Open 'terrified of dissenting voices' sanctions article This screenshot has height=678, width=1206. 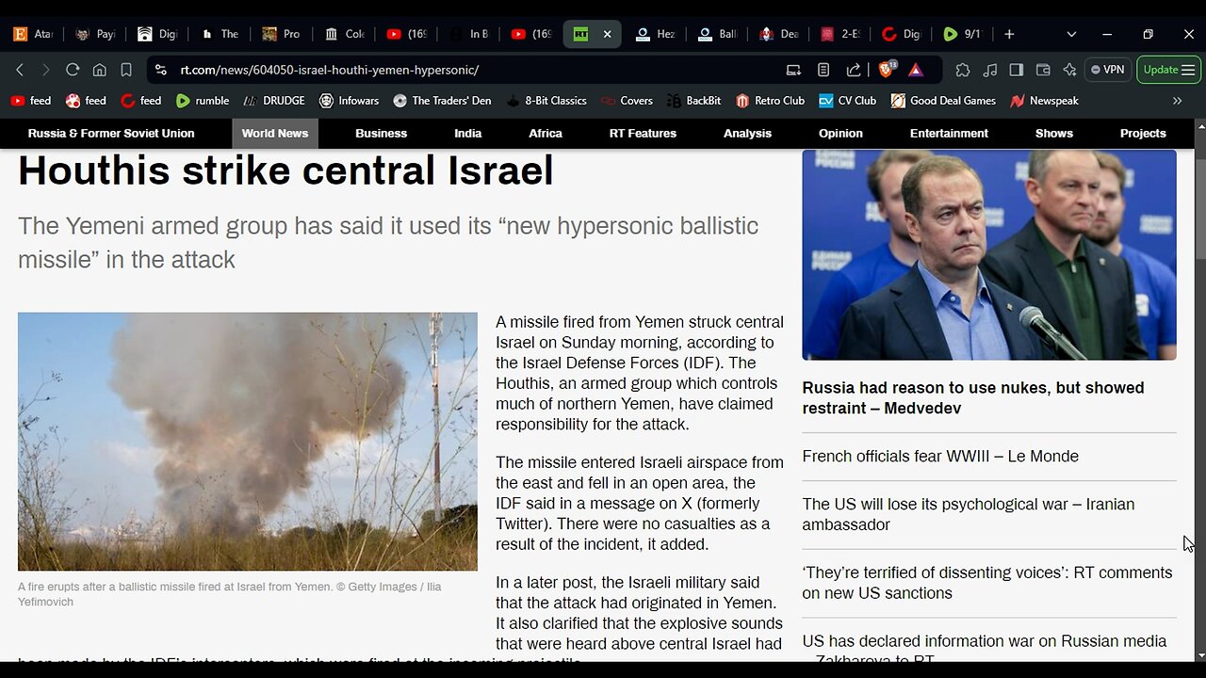click(x=986, y=583)
